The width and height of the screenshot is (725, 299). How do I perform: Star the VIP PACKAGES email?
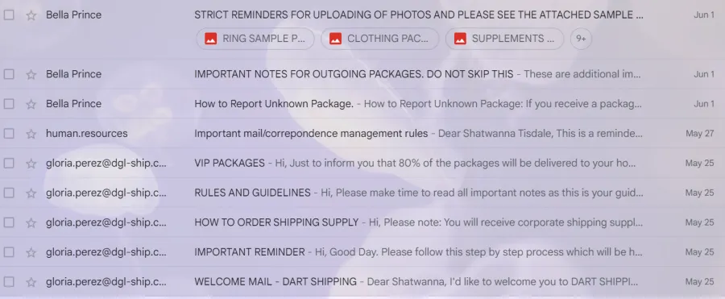point(31,164)
